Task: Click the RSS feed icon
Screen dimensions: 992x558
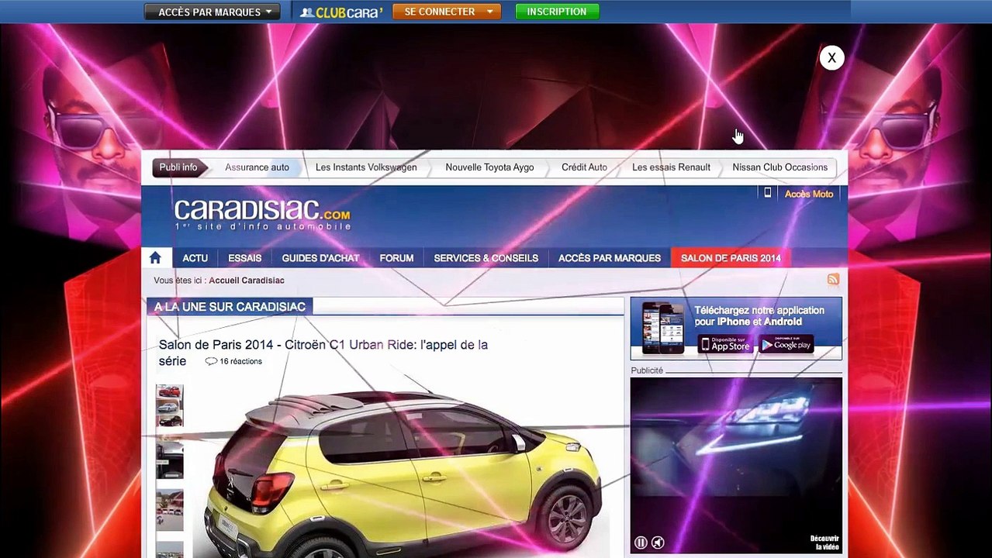Action: [x=833, y=280]
